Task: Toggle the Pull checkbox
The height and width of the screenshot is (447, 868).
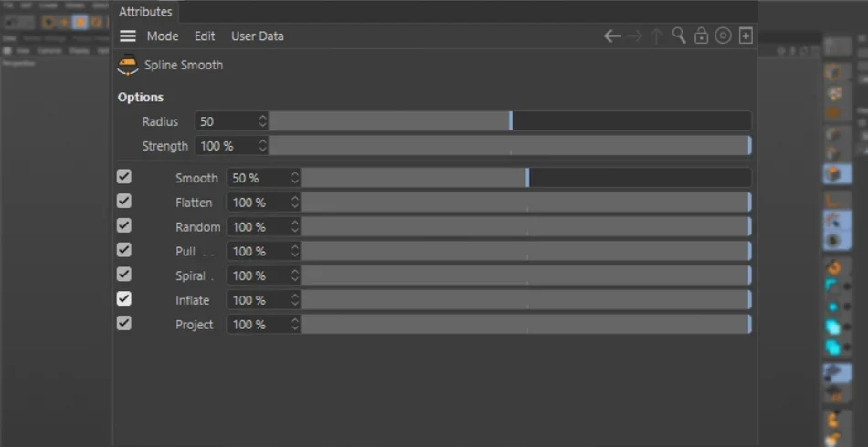Action: [124, 250]
